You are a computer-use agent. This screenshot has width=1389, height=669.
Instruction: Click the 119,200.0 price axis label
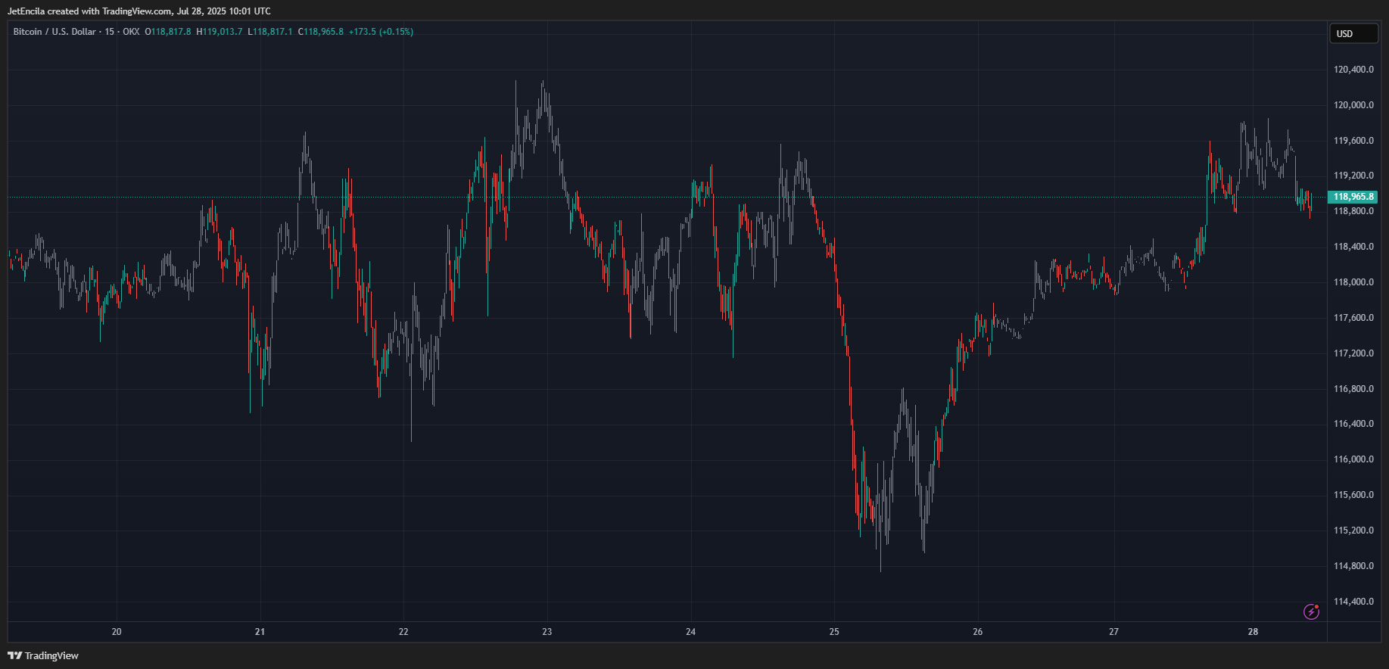[x=1353, y=176]
